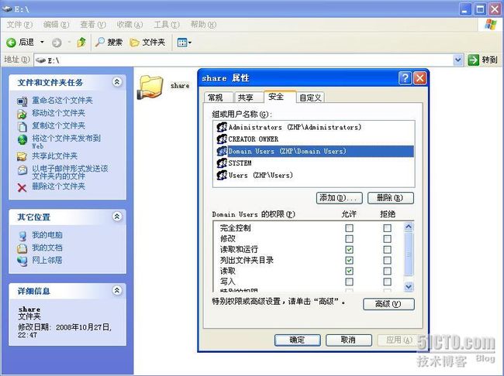Click the move folder (移动这个文件夹) task icon
This screenshot has width=504, height=376.
point(22,114)
